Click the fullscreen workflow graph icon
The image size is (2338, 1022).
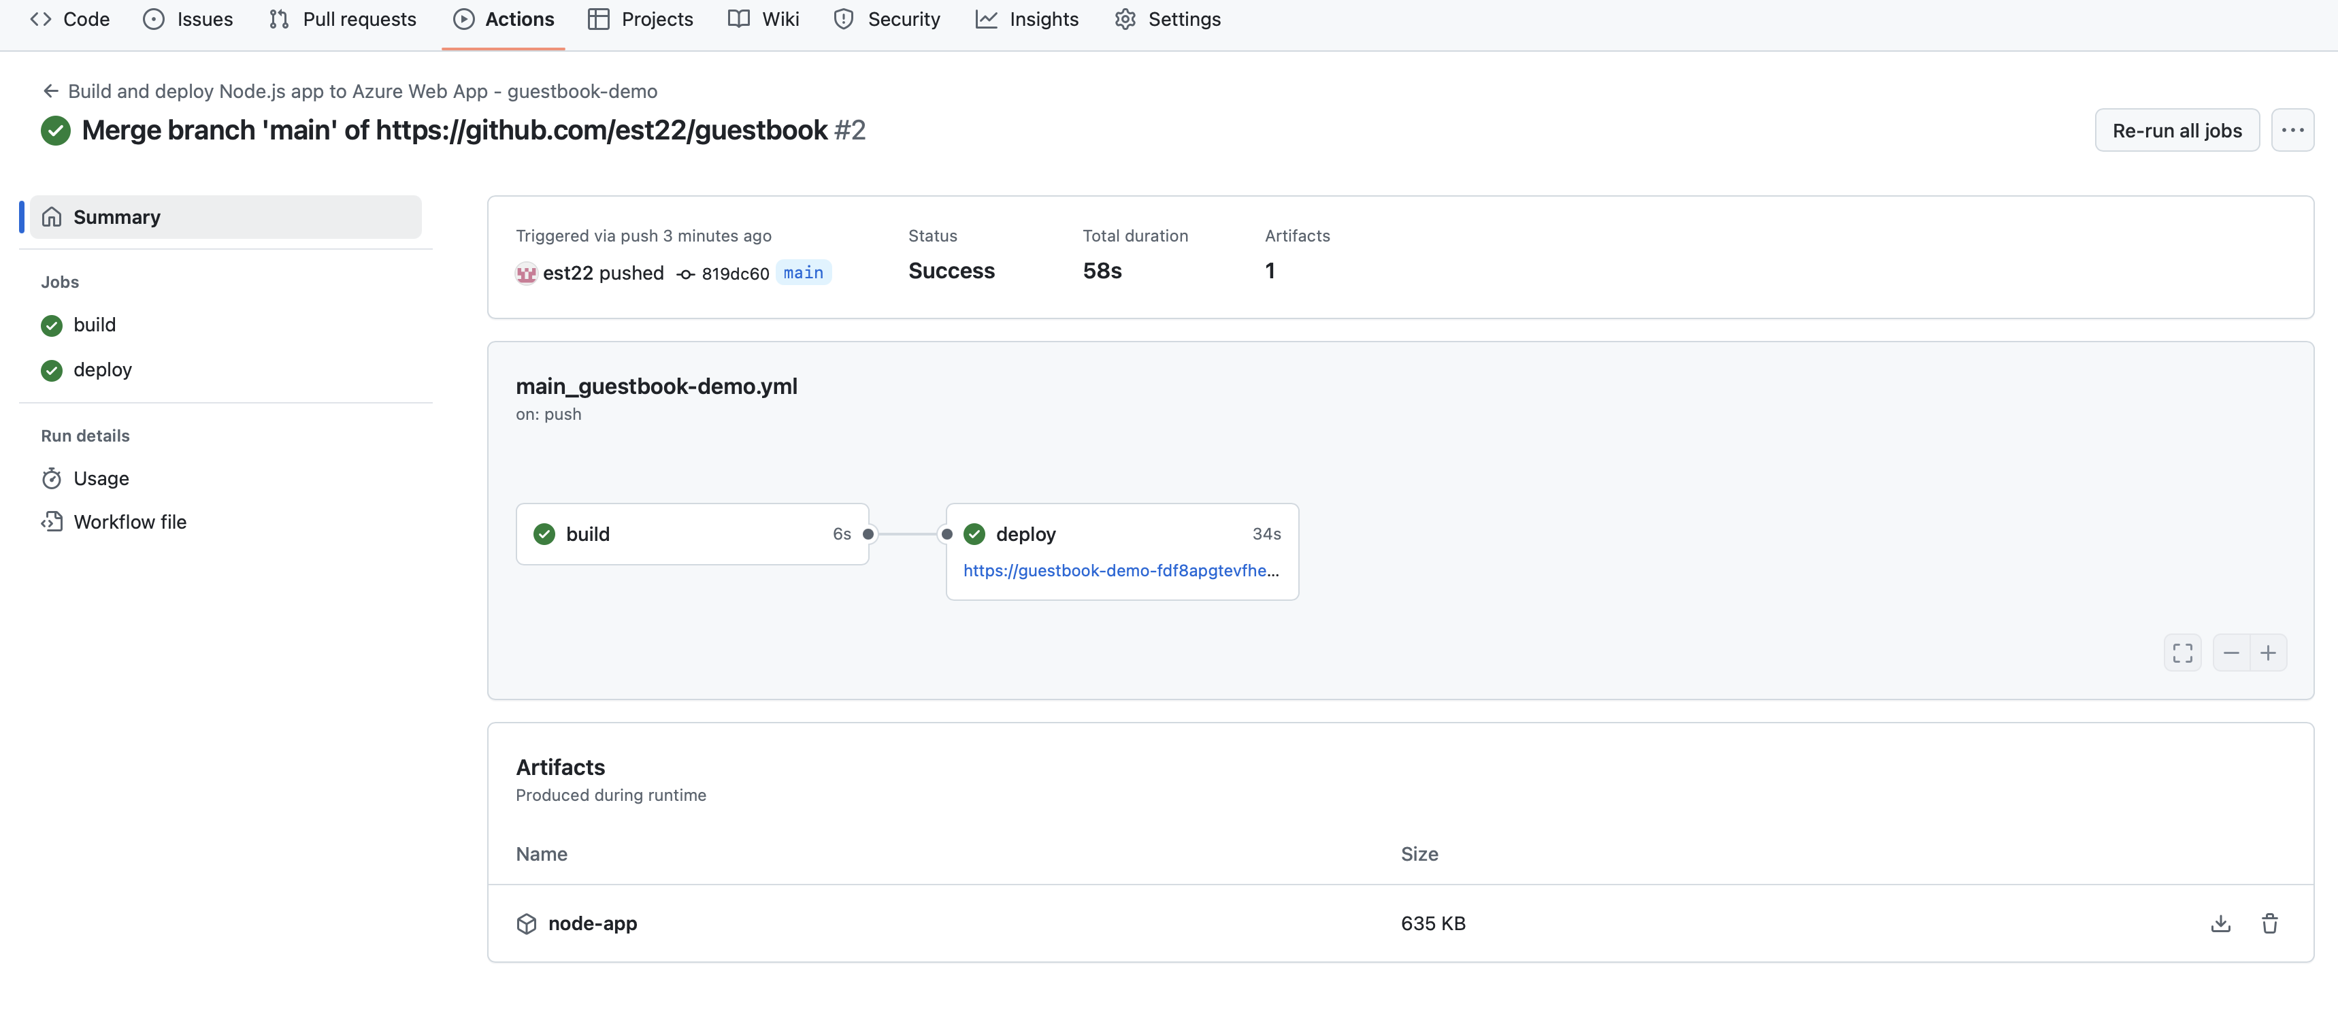click(x=2182, y=653)
